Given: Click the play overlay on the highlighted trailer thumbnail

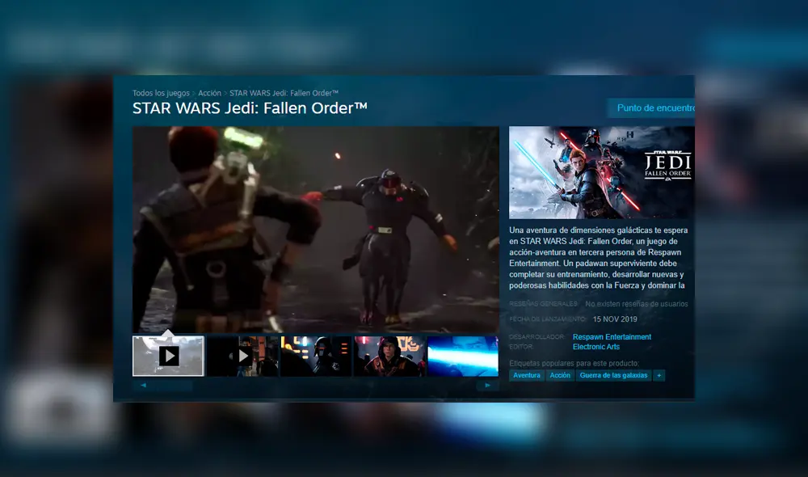Looking at the screenshot, I should (x=170, y=356).
